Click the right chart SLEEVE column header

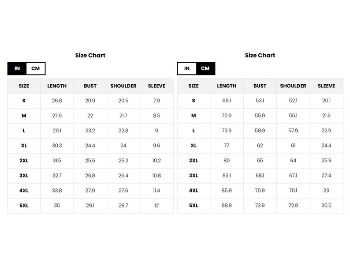[326, 86]
